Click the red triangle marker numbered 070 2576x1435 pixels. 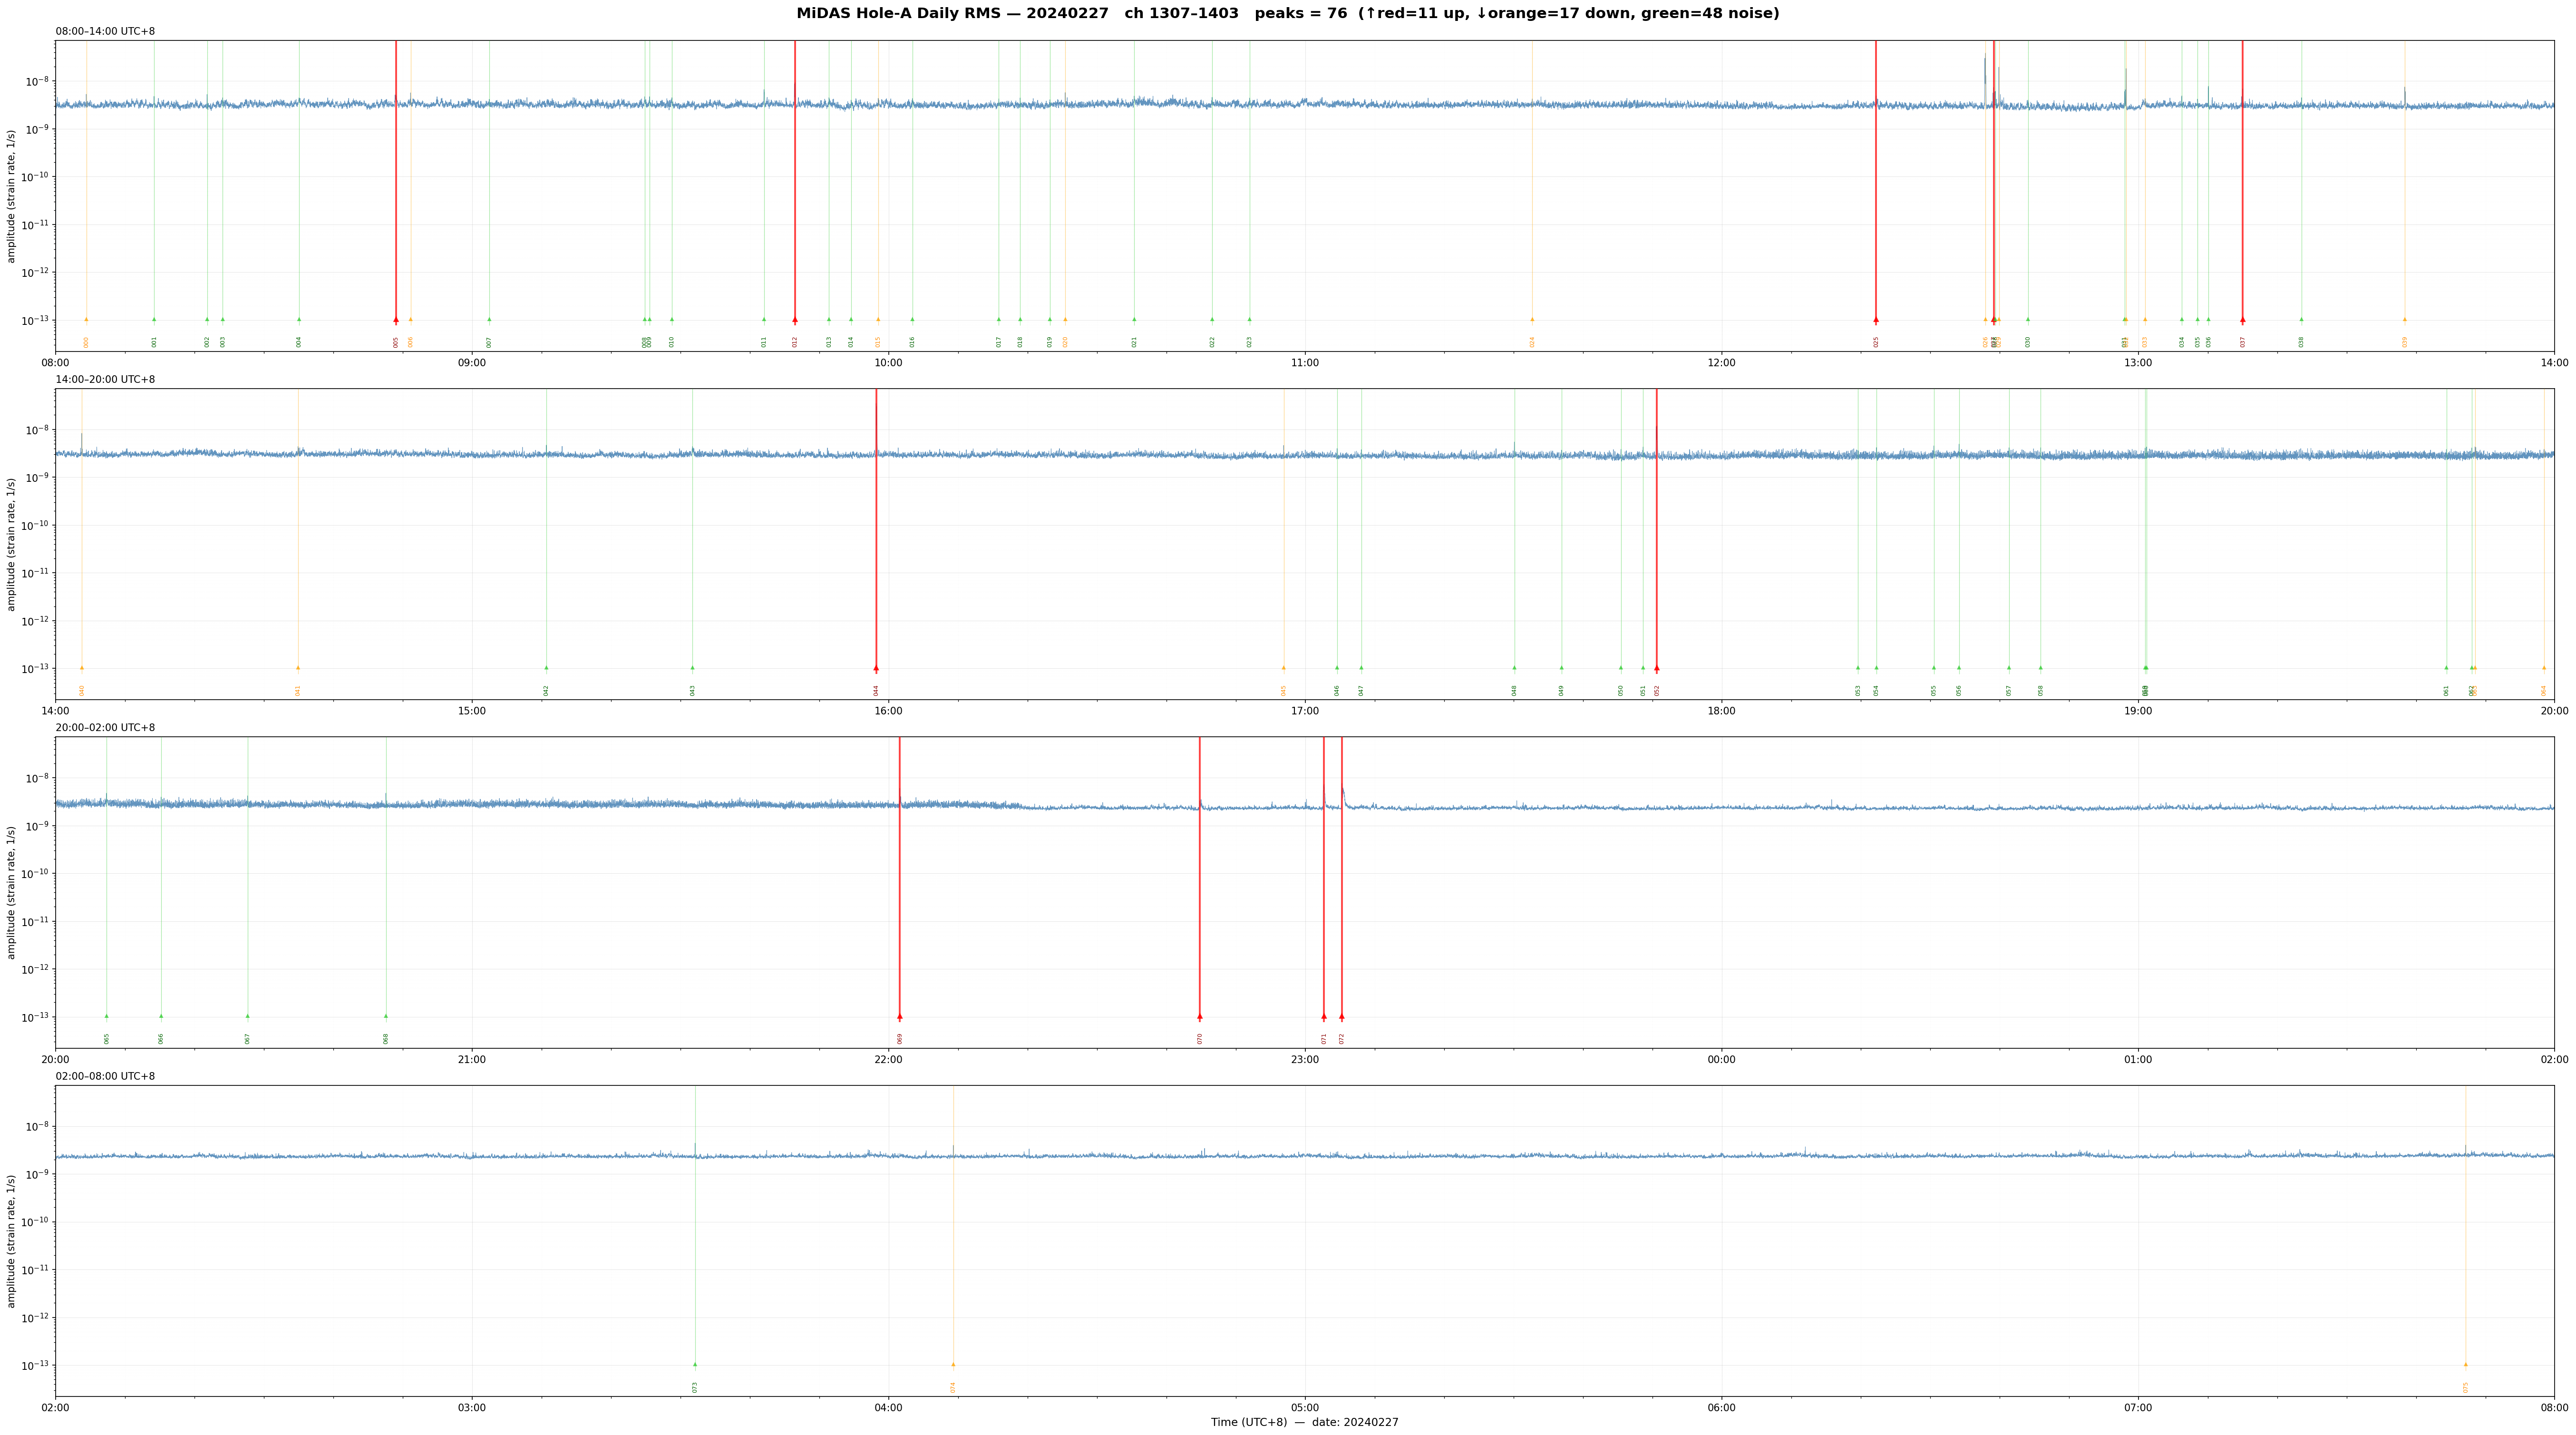[x=1200, y=1016]
